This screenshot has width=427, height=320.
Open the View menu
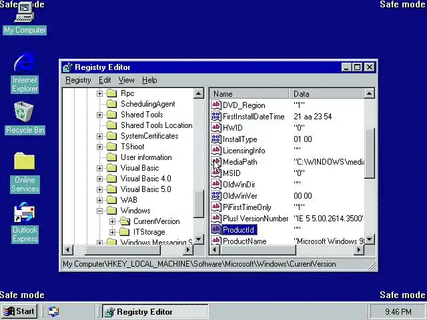tap(126, 80)
